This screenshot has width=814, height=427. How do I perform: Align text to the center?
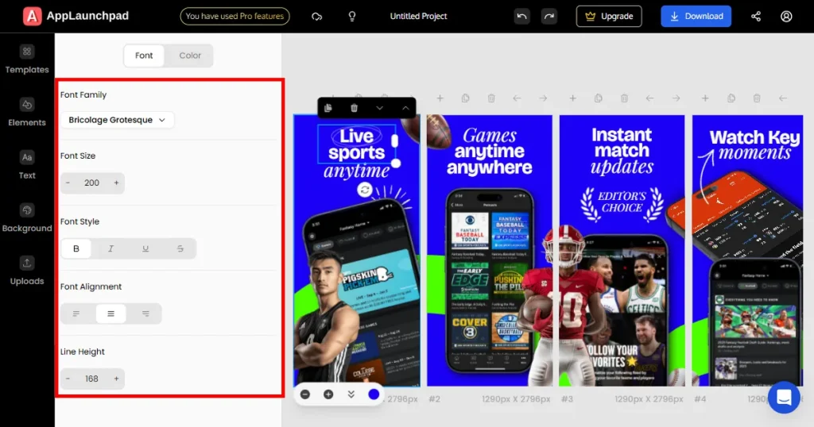110,314
